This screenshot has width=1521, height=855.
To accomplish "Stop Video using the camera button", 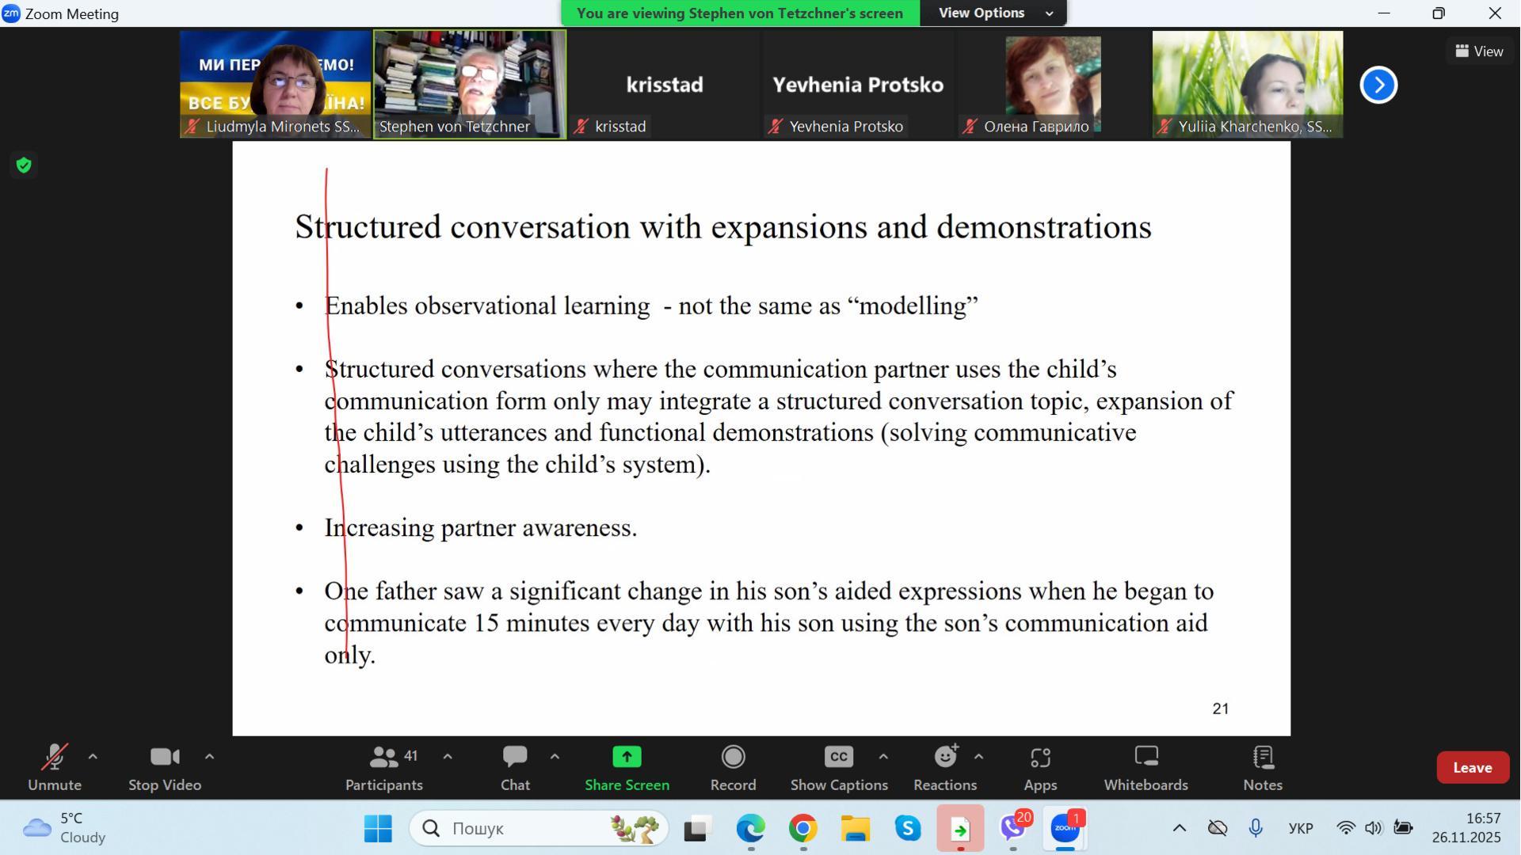I will 165,767.
